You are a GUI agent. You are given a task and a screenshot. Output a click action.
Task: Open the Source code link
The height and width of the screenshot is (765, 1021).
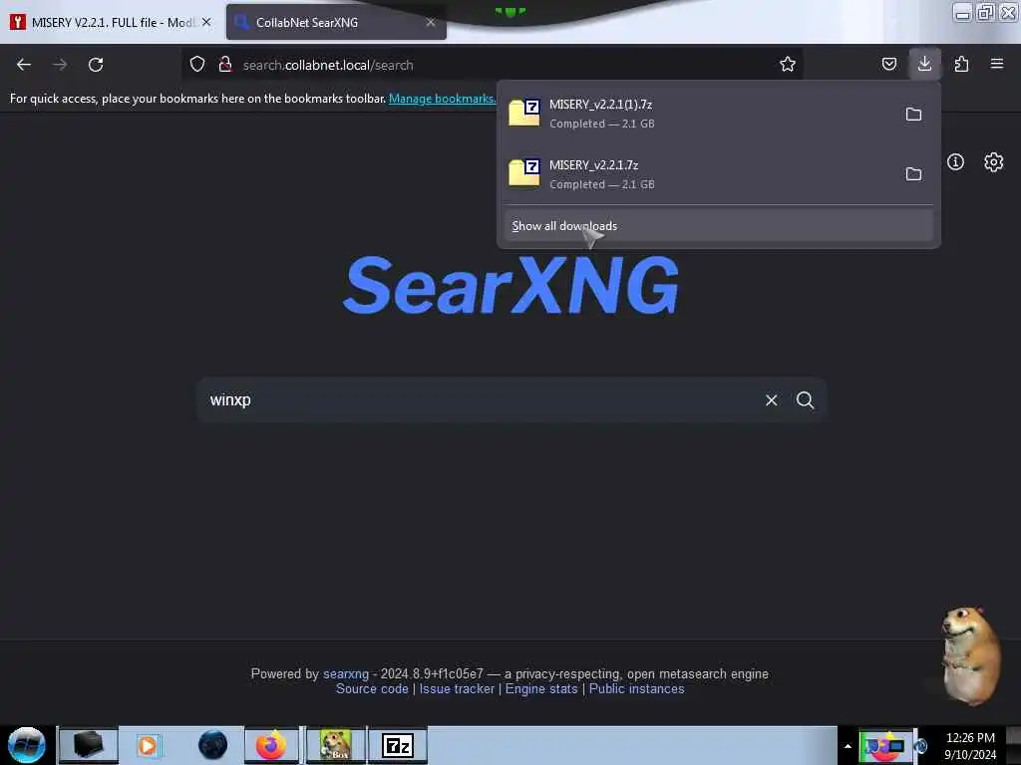(372, 689)
